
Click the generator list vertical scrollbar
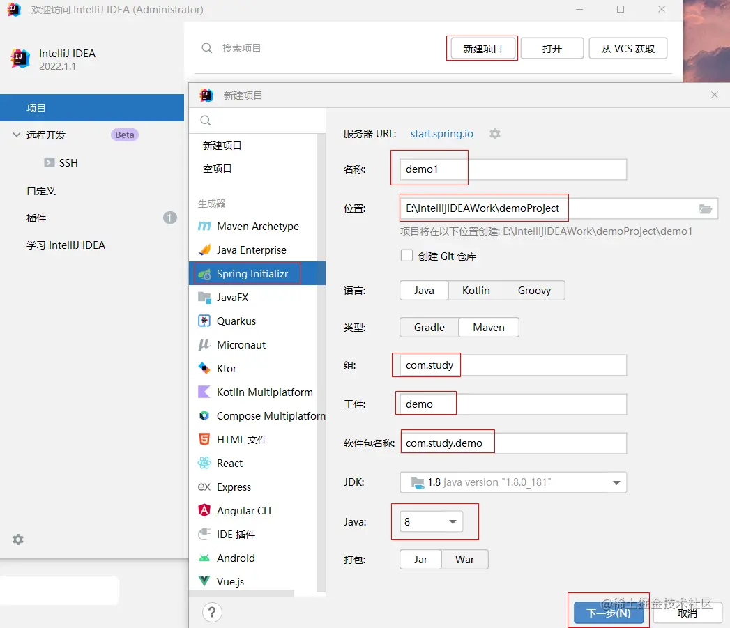321,363
